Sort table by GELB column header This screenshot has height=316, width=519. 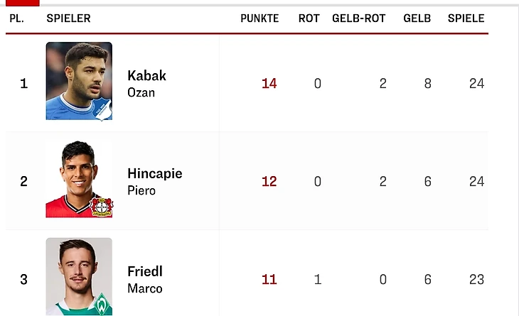(x=417, y=18)
